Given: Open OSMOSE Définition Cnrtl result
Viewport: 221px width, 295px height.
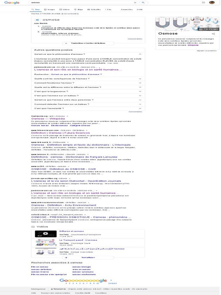Looking at the screenshot, I should (x=63, y=169).
